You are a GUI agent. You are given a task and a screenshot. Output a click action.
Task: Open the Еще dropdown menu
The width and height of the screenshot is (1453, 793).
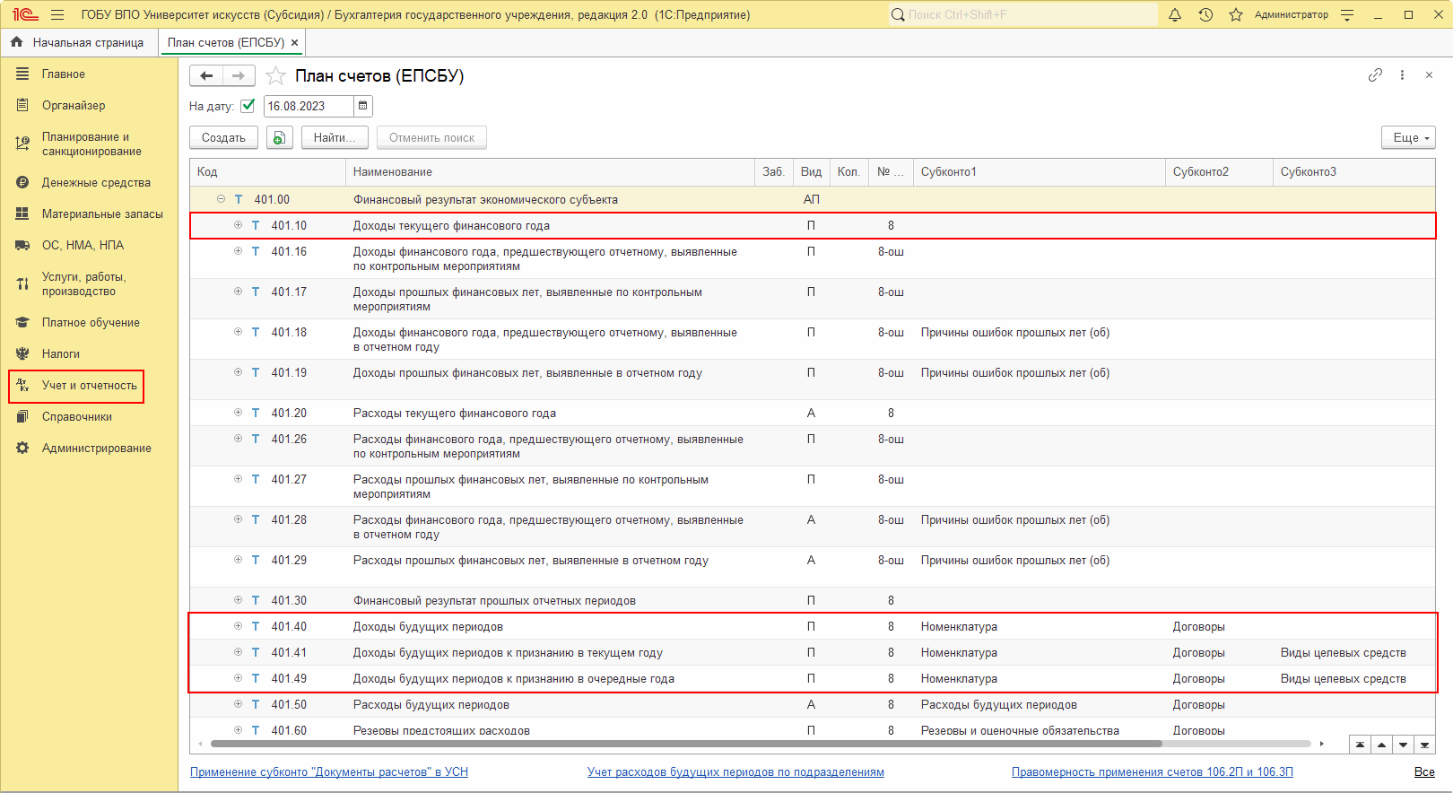coord(1408,137)
